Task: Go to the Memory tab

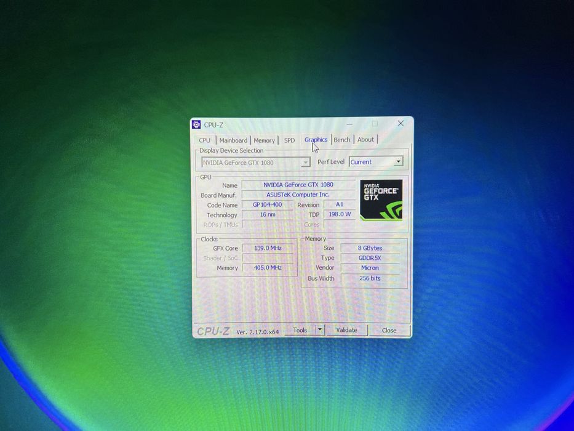Action: pyautogui.click(x=264, y=140)
